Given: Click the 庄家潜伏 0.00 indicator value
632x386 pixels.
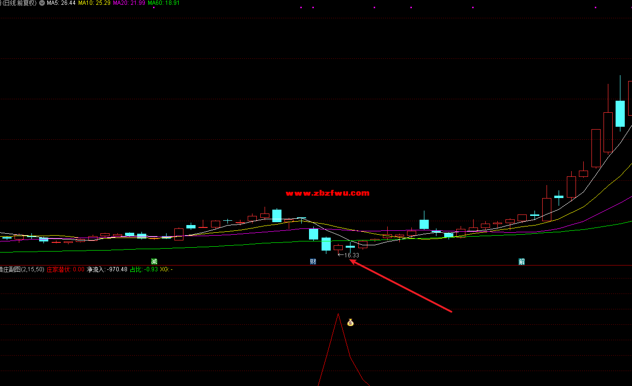Looking at the screenshot, I should tap(65, 269).
